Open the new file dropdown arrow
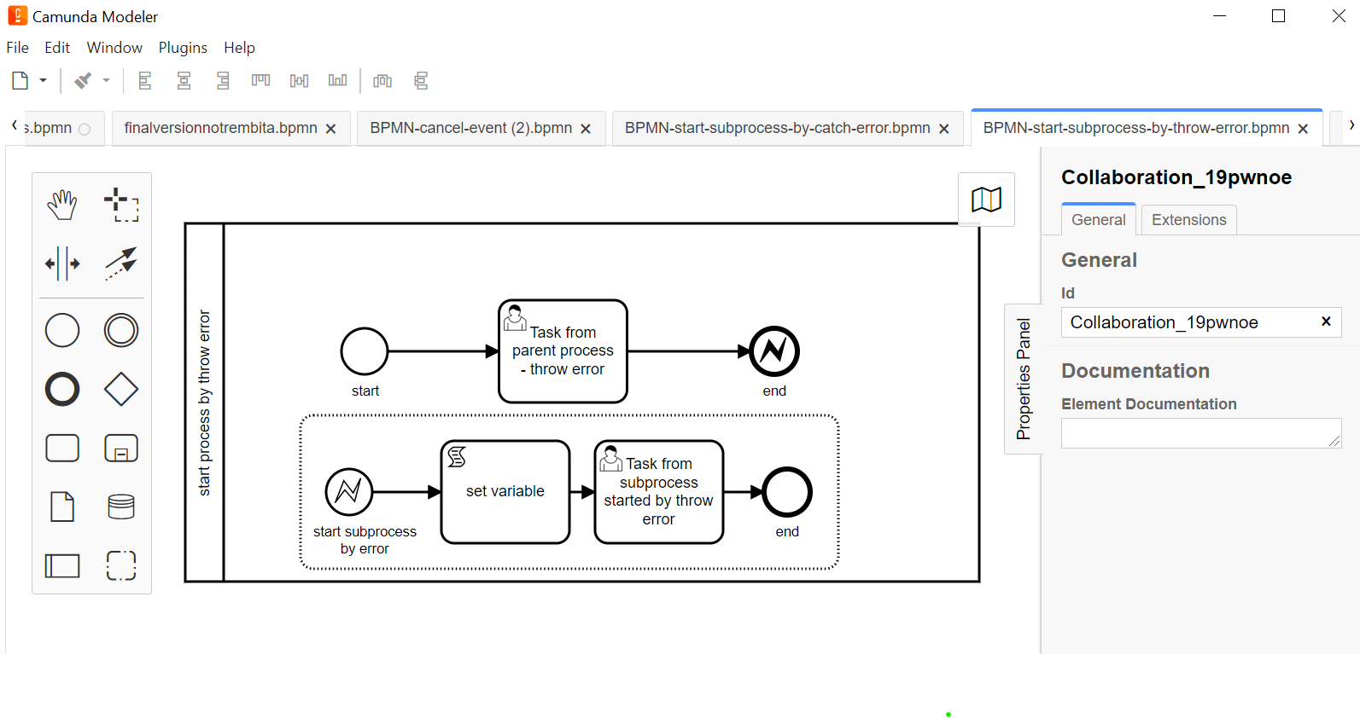Screen dimensions: 1360x718 tap(43, 81)
